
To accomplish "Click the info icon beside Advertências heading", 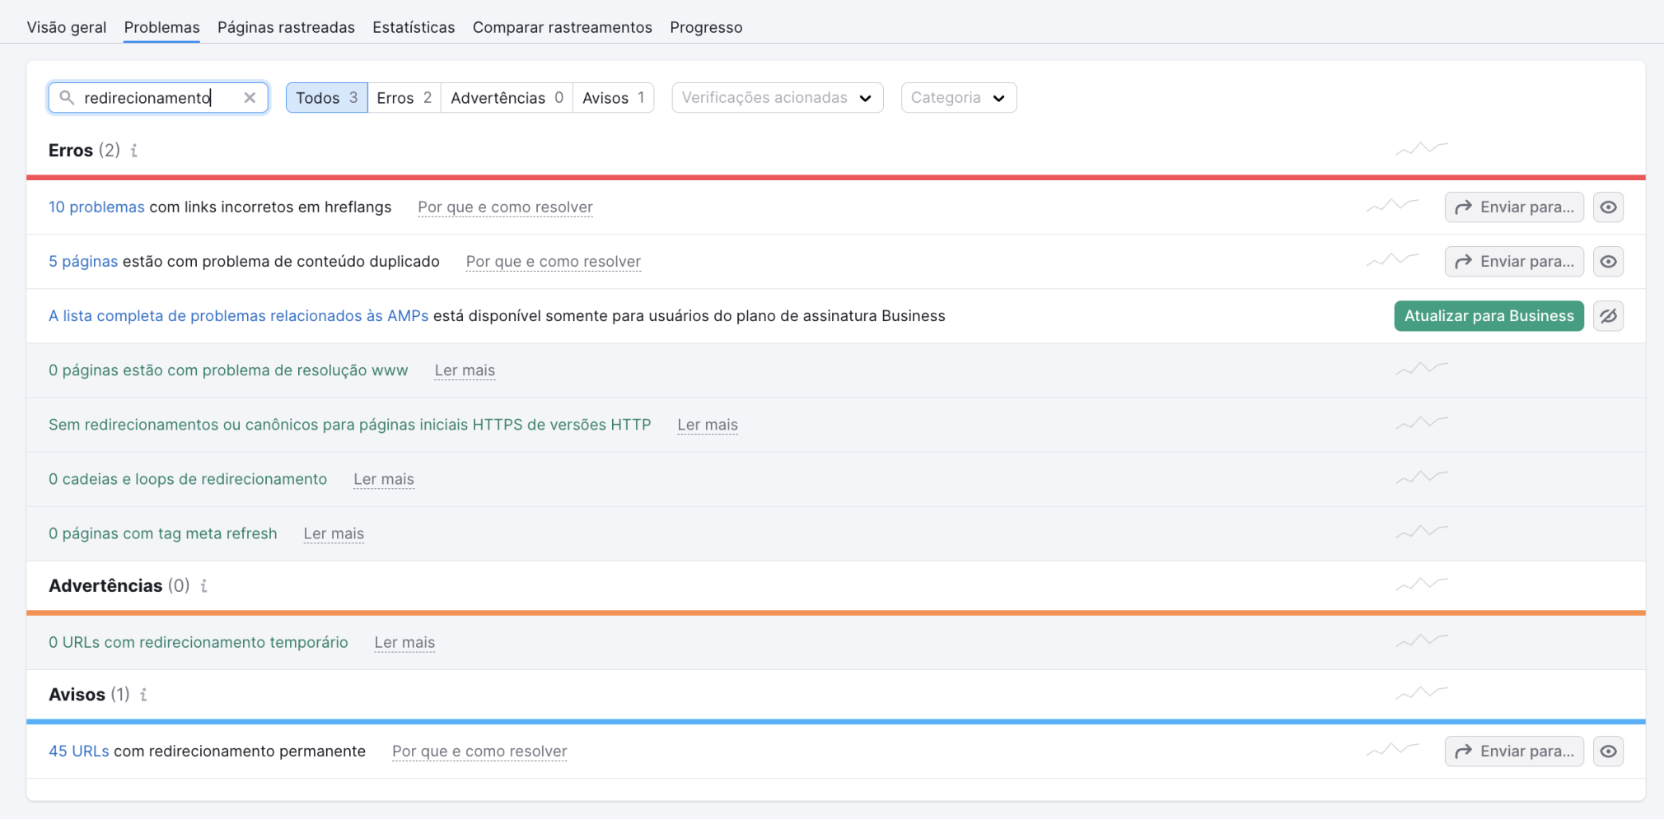I will tap(203, 586).
